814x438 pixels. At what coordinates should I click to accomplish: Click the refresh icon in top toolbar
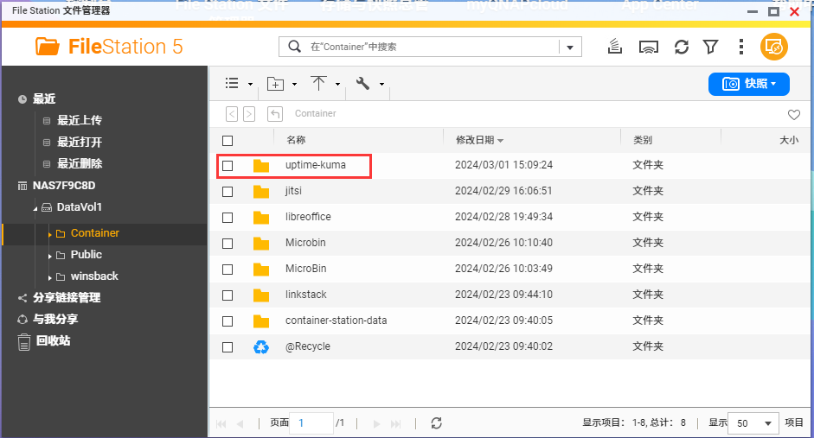(x=681, y=48)
